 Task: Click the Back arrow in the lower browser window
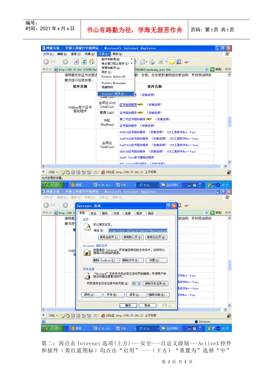click(x=46, y=205)
